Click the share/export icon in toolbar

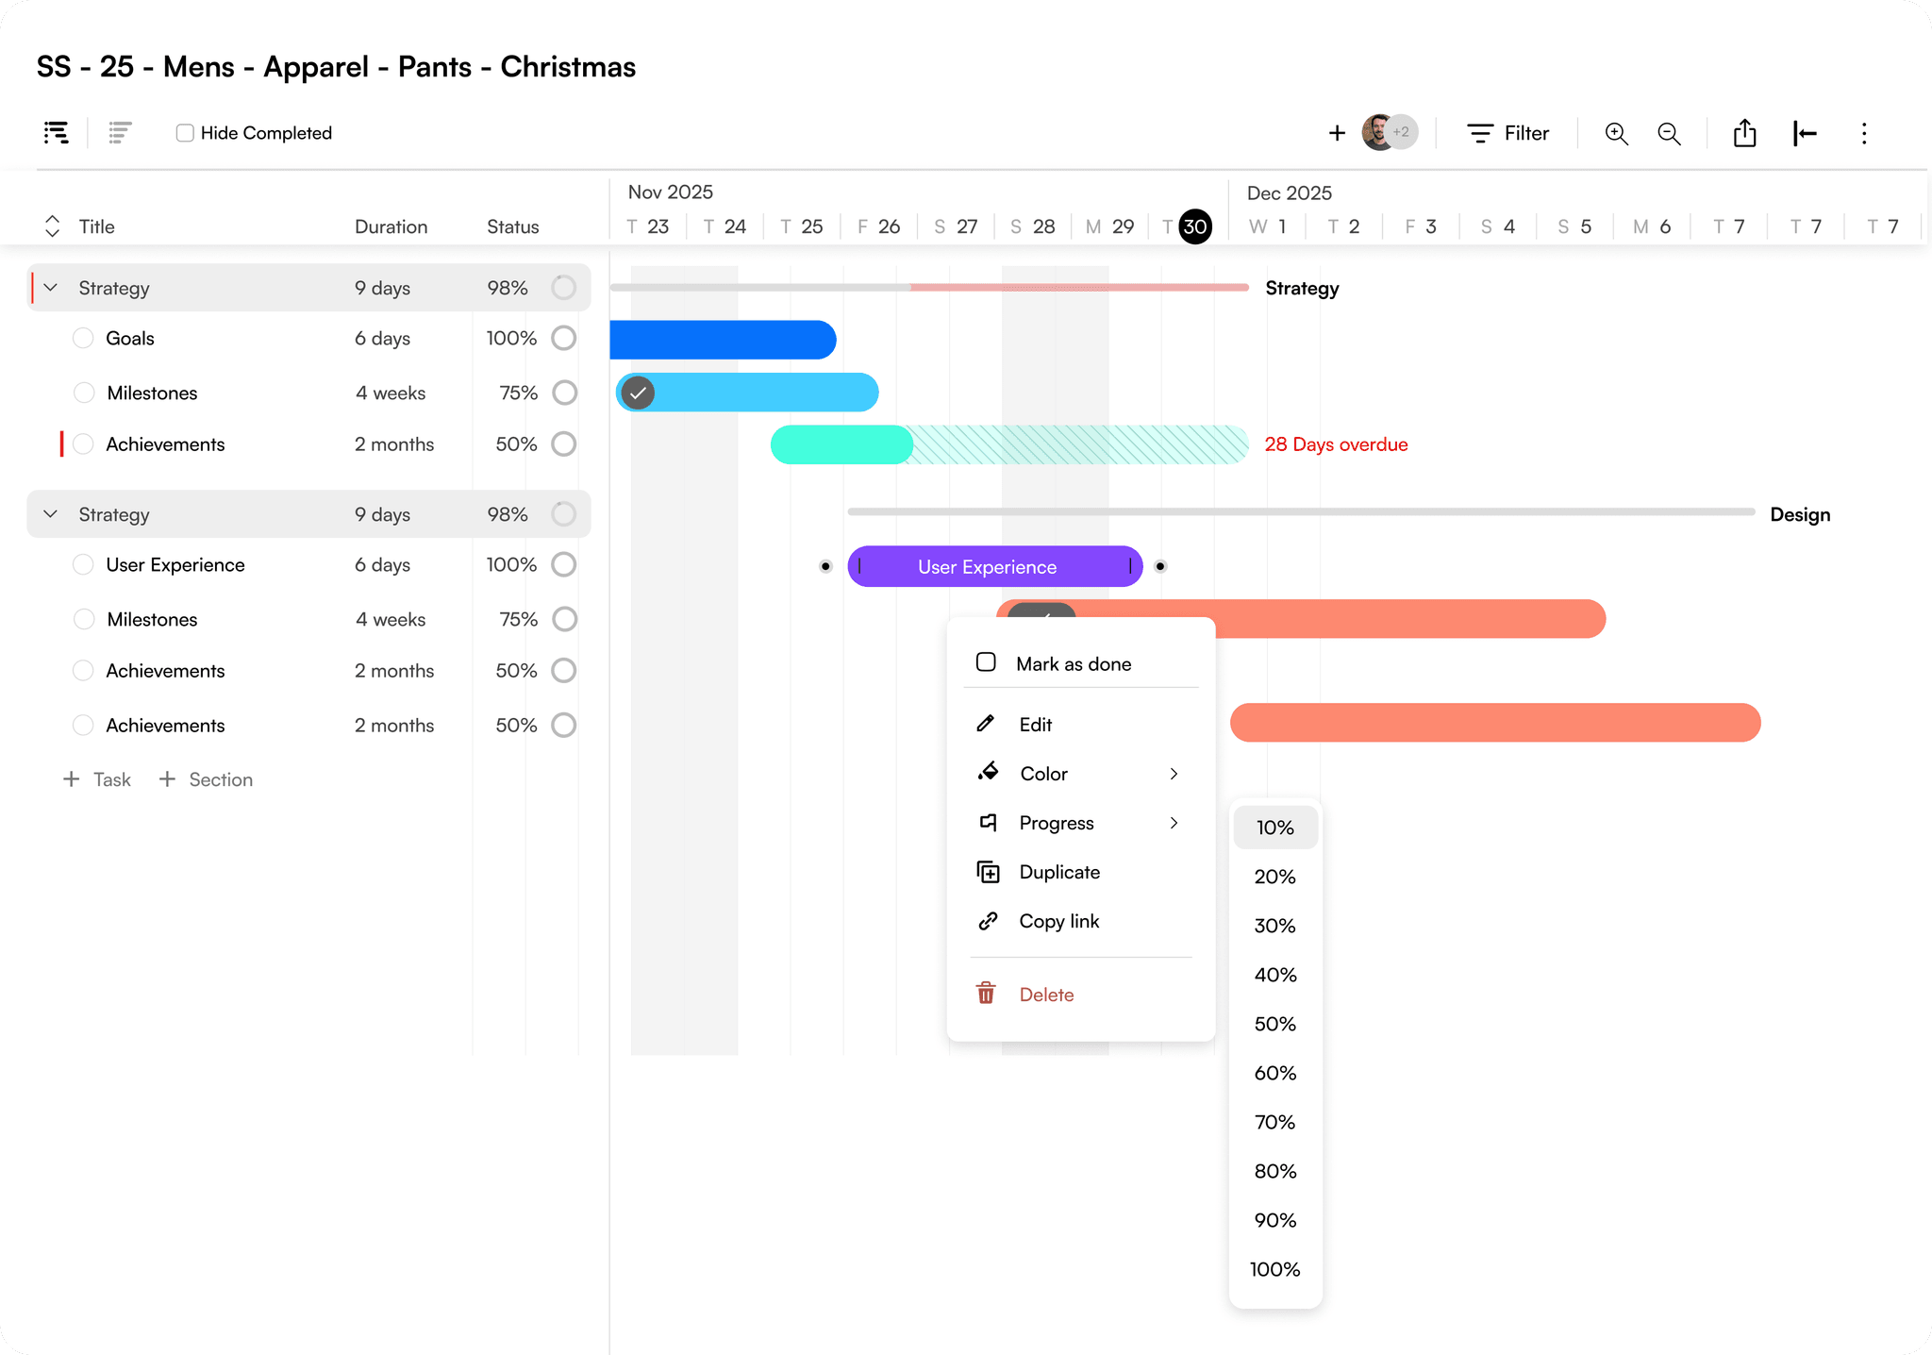click(x=1744, y=133)
